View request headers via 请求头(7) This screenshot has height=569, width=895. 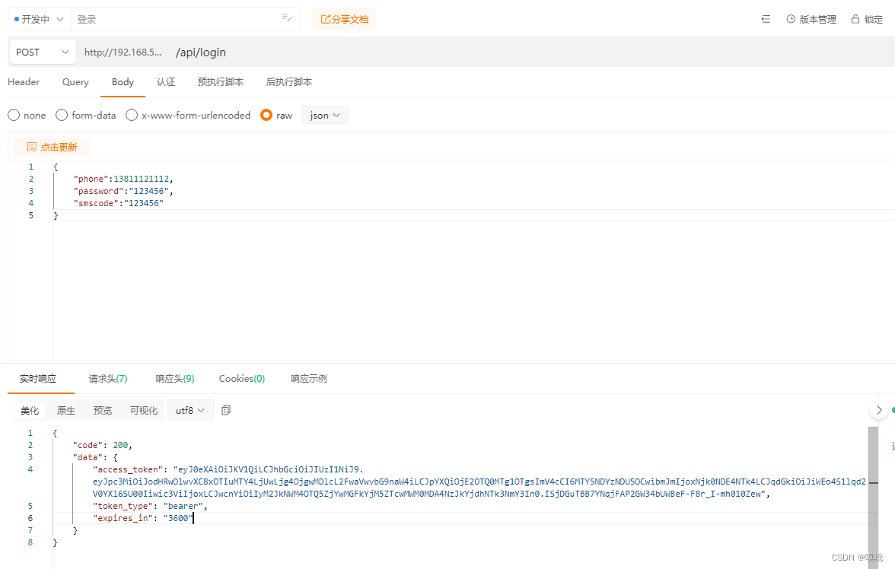click(x=107, y=378)
